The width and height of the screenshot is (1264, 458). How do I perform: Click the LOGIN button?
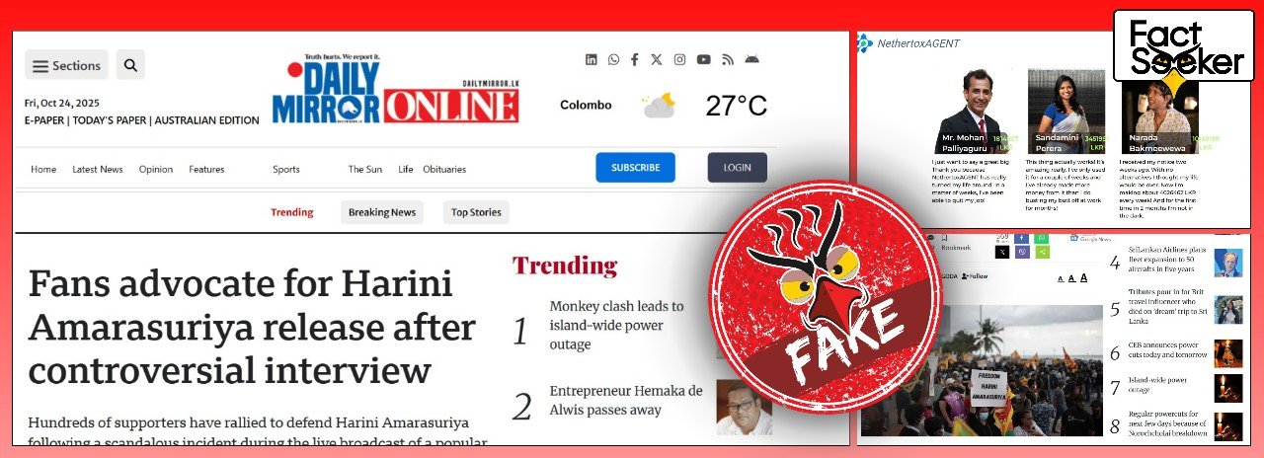tap(737, 168)
